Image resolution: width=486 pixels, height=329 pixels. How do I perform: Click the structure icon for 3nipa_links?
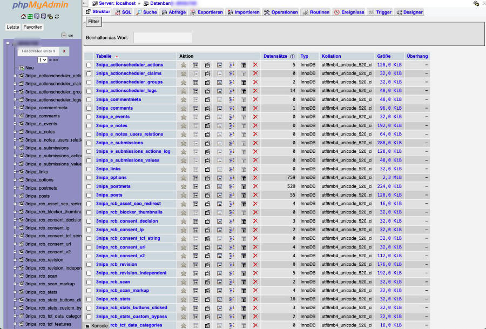click(x=207, y=169)
